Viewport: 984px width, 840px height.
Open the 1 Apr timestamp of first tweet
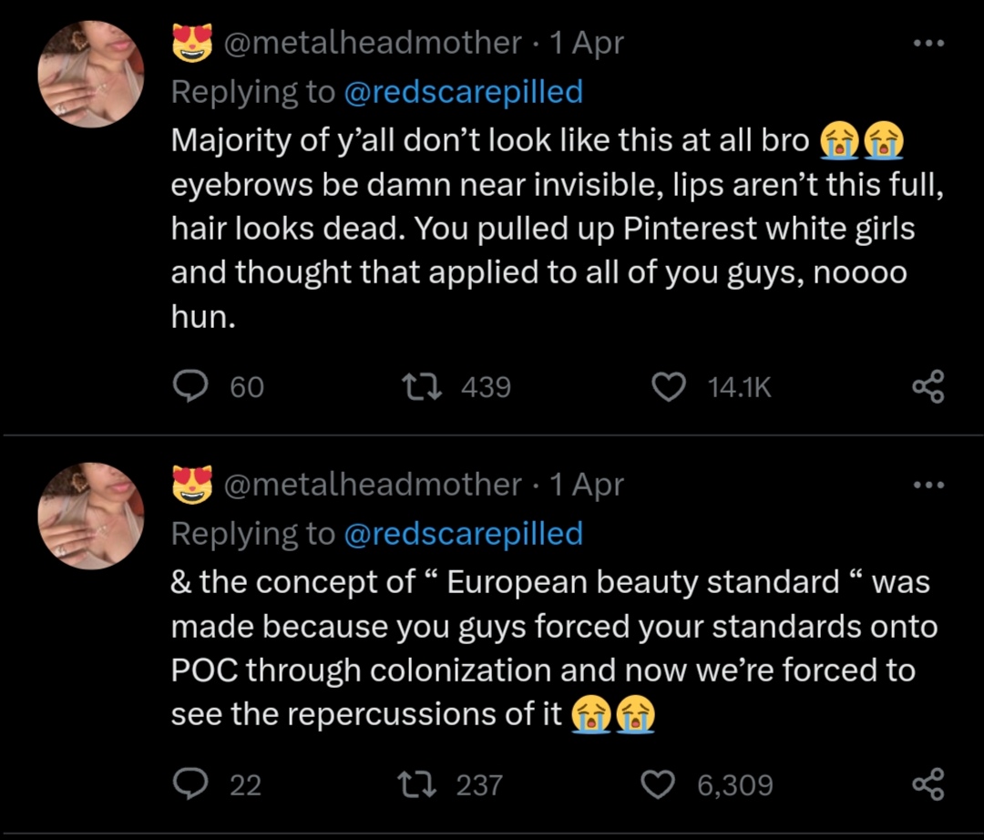[x=586, y=43]
